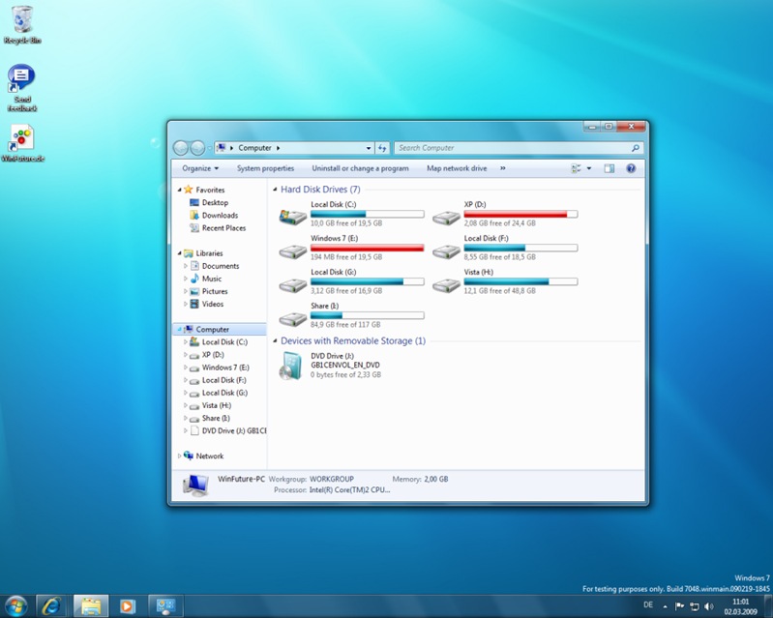Select Windows 7 (E:) drive icon

[293, 251]
